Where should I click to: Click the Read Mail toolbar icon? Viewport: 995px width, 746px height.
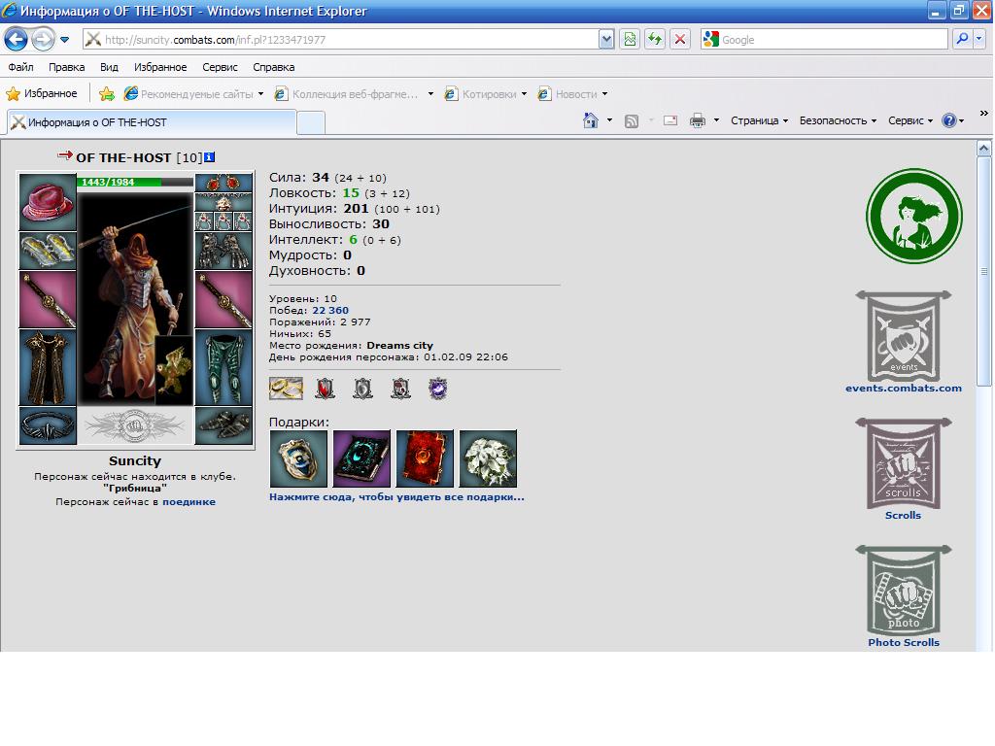(670, 120)
